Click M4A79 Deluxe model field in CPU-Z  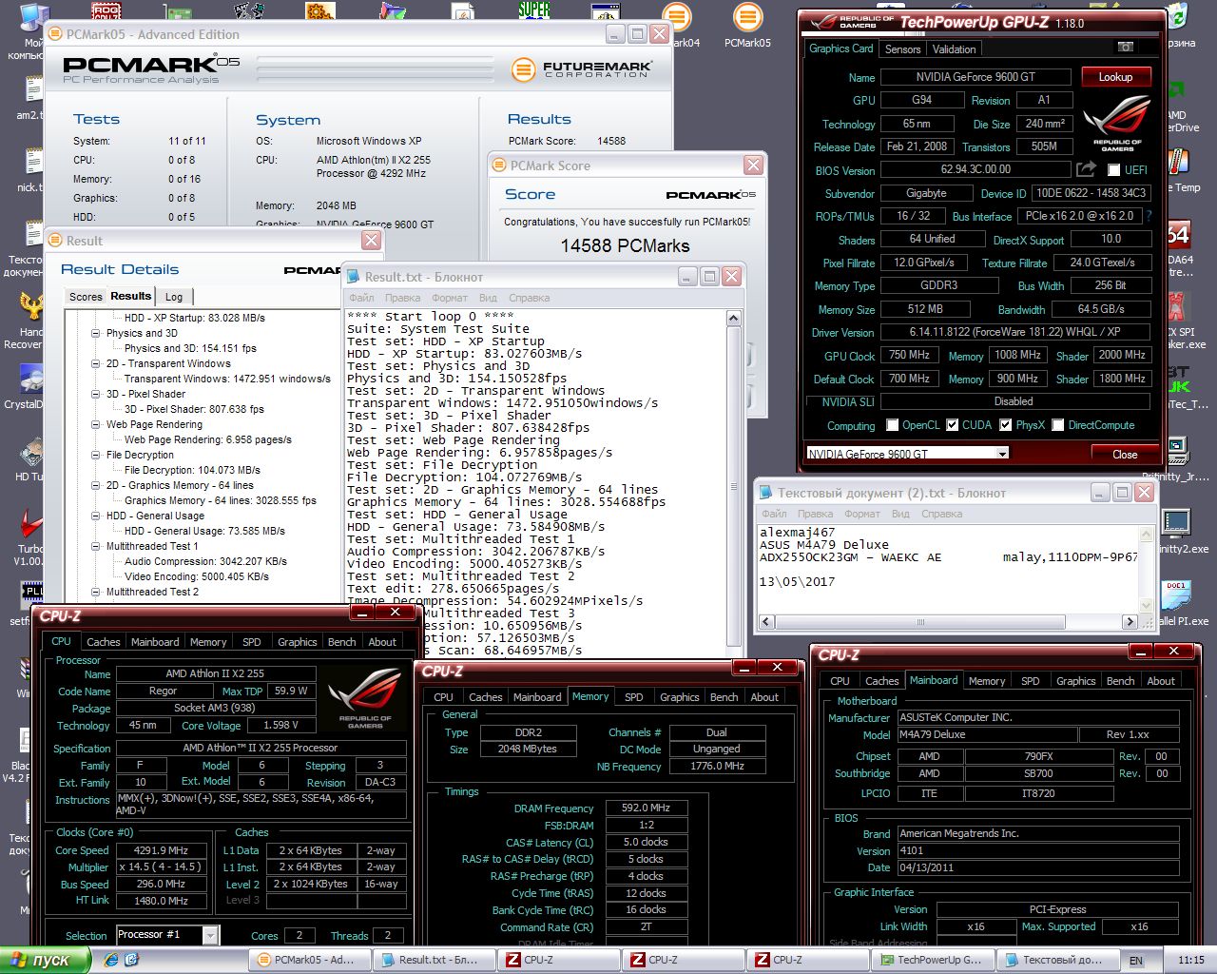click(x=987, y=734)
